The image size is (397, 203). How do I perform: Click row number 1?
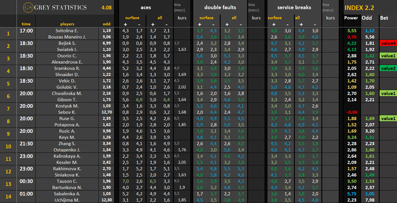coord(8,34)
